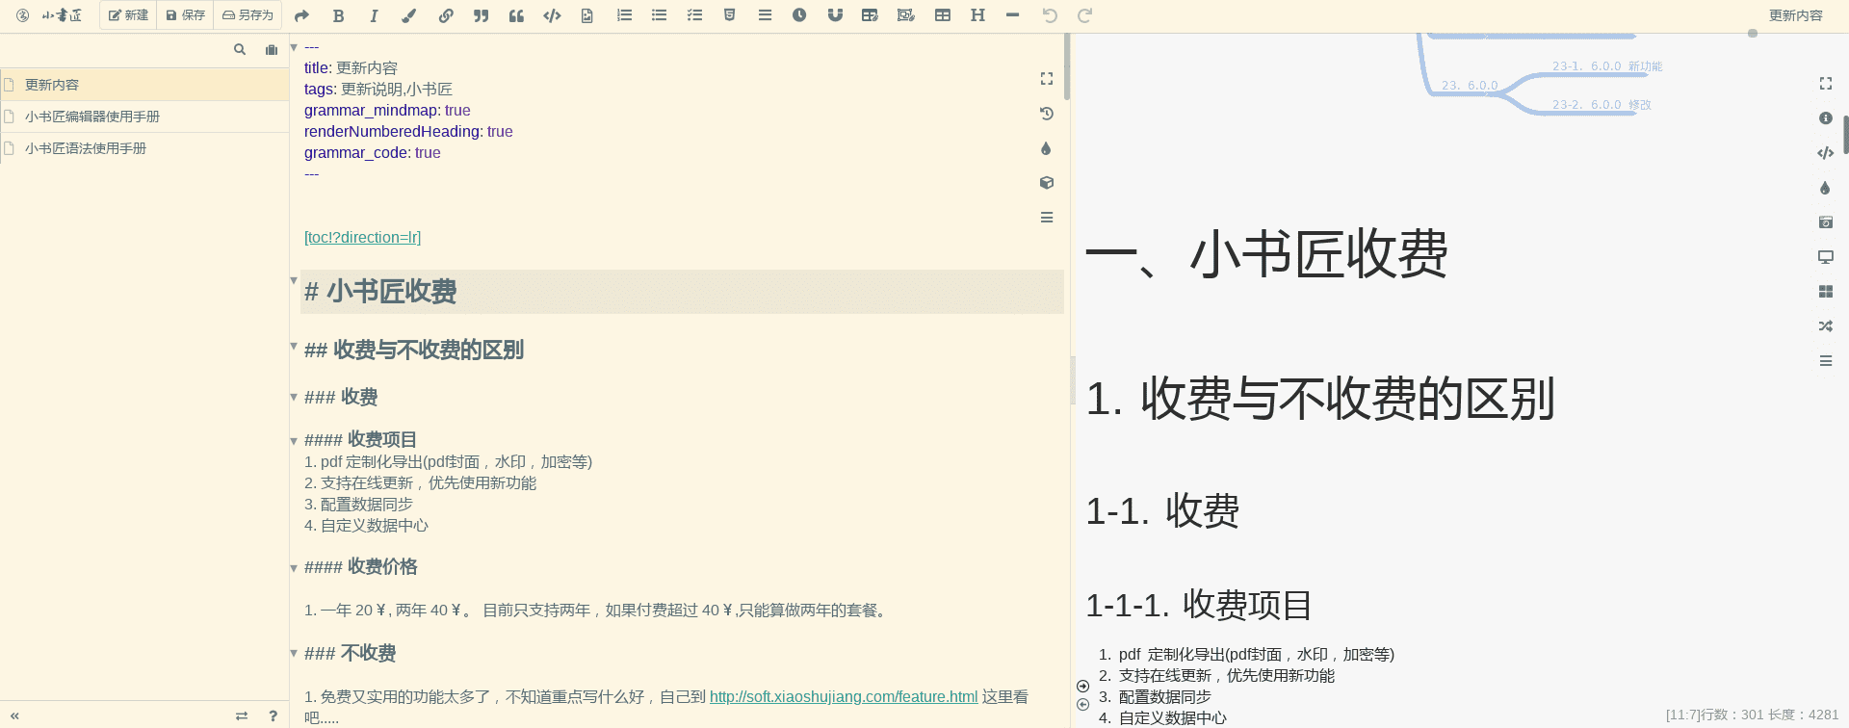Viewport: 1849px width, 728px height.
Task: Open the soft.xiaoshujiang.com/feature.html link
Action: pos(844,696)
